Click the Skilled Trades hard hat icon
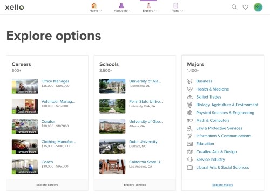Viewport: 270px width, 194px height. 190,97
